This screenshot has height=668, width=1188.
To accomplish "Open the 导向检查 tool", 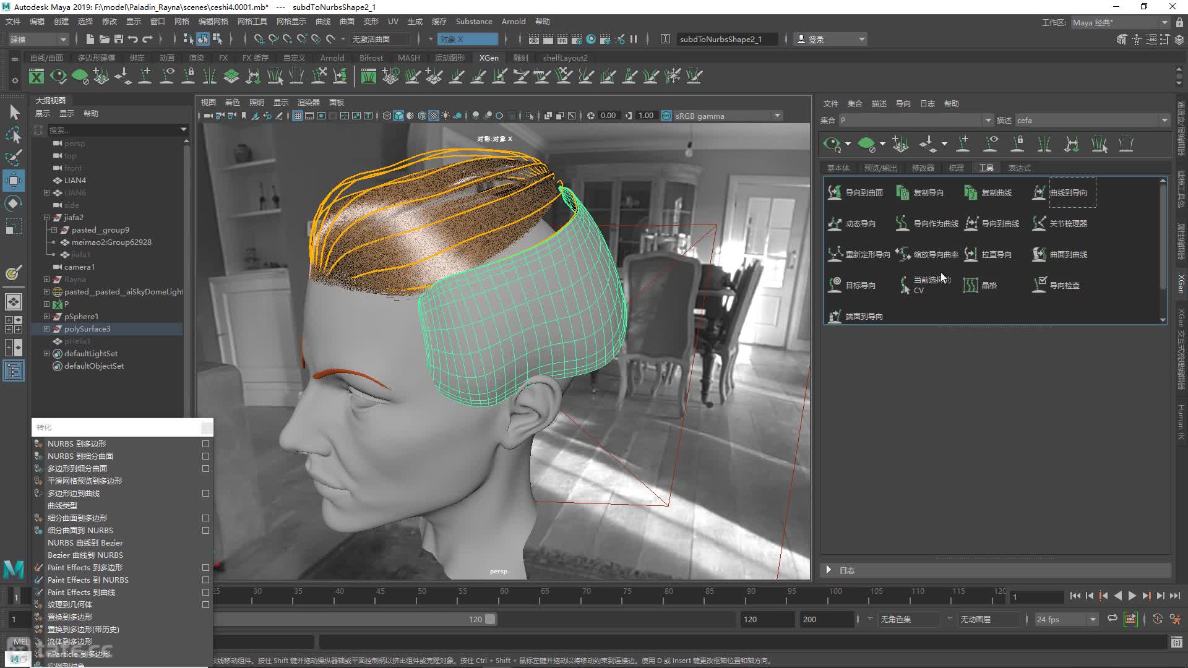I will [x=1056, y=285].
